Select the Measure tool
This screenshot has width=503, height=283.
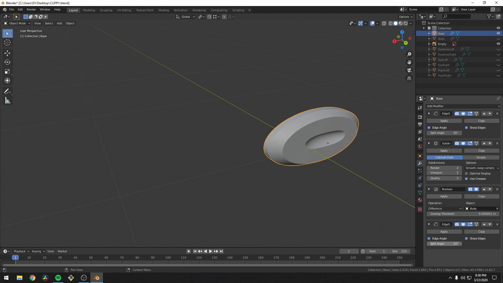(7, 100)
